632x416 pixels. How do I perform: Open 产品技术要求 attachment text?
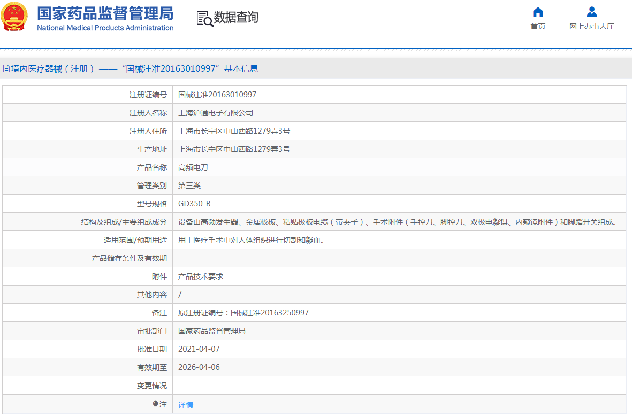coord(201,276)
